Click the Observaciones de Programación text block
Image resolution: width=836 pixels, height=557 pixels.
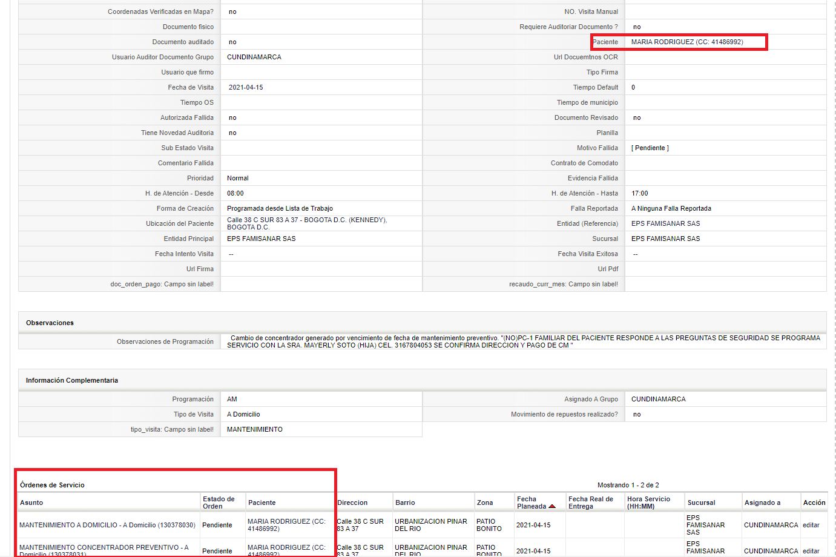click(x=524, y=341)
